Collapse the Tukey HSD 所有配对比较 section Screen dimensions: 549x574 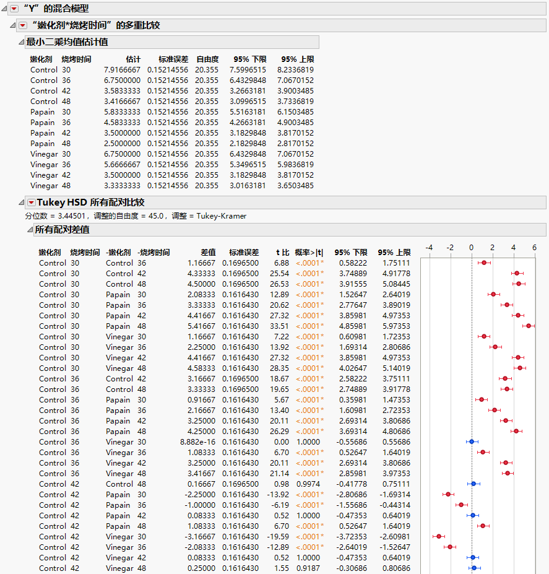(x=22, y=201)
